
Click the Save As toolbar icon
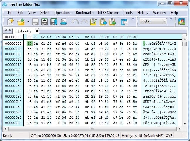(45, 21)
